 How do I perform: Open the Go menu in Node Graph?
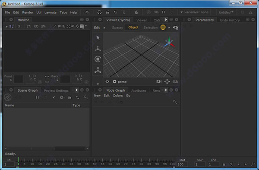coord(128,96)
